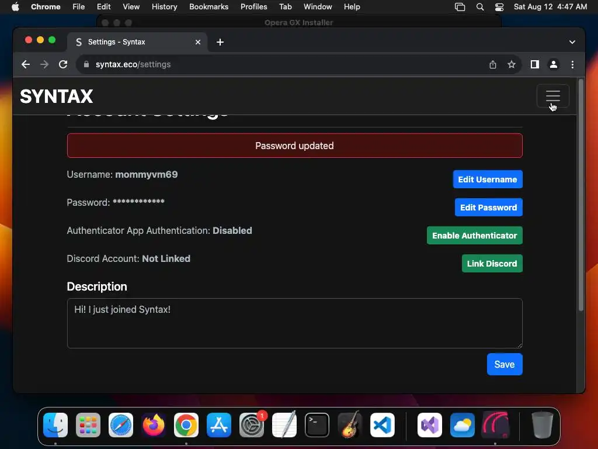Open TextEdit from the Dock

coord(284,425)
